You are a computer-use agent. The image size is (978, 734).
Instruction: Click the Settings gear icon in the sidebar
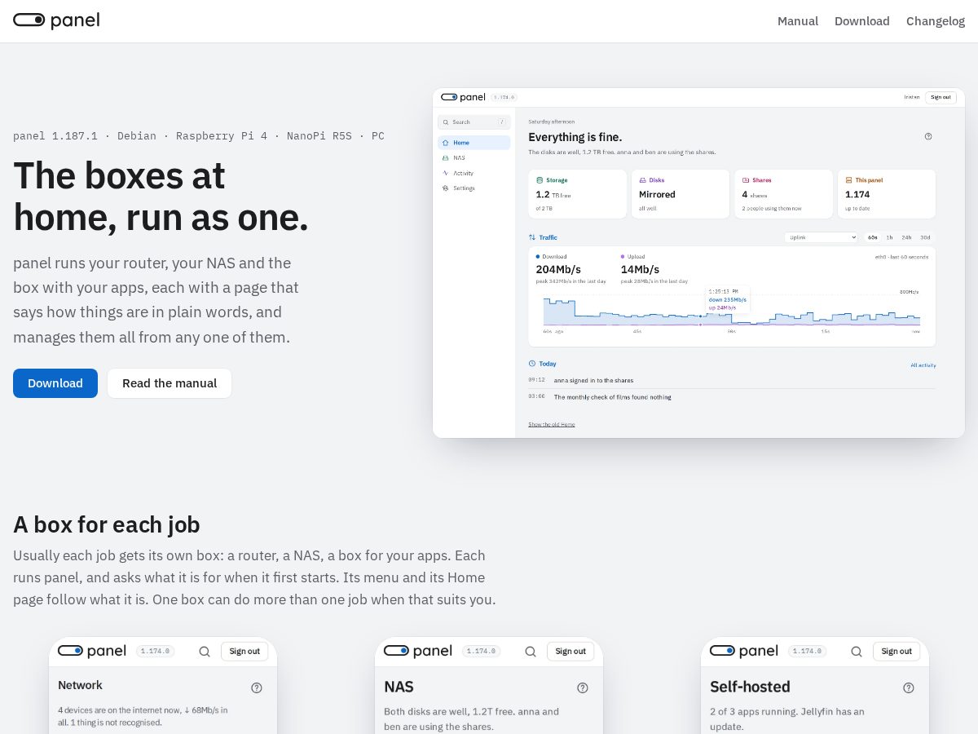pos(445,188)
